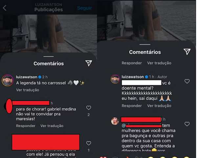The image size is (197, 158).
Task: Click Ver tradução under 'sai daqui' reply
Action: point(159,106)
